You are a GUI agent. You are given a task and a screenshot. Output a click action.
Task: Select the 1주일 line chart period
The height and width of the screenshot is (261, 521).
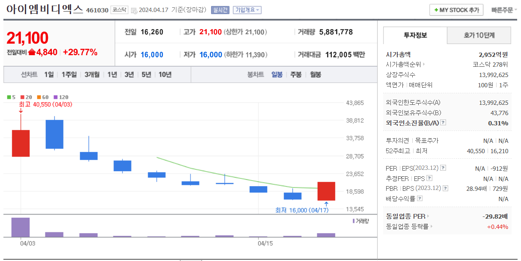click(69, 74)
